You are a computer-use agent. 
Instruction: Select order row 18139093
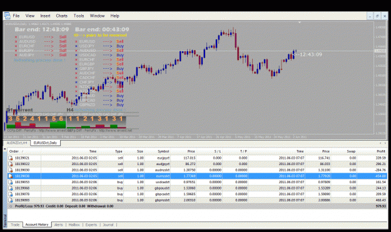coord(198,200)
